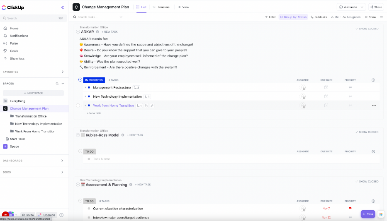Set due date for New Technology Implementation task
Screen dimensions: 387x221
pos(326,96)
